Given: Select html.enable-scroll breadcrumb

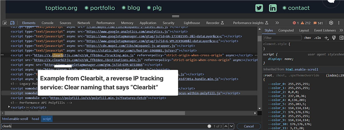Looking at the screenshot, I should click(x=15, y=119).
